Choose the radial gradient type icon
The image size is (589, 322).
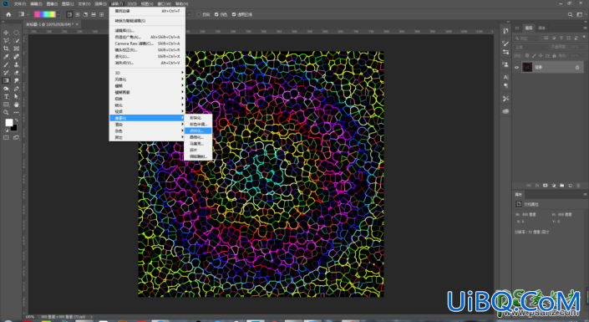[x=78, y=15]
